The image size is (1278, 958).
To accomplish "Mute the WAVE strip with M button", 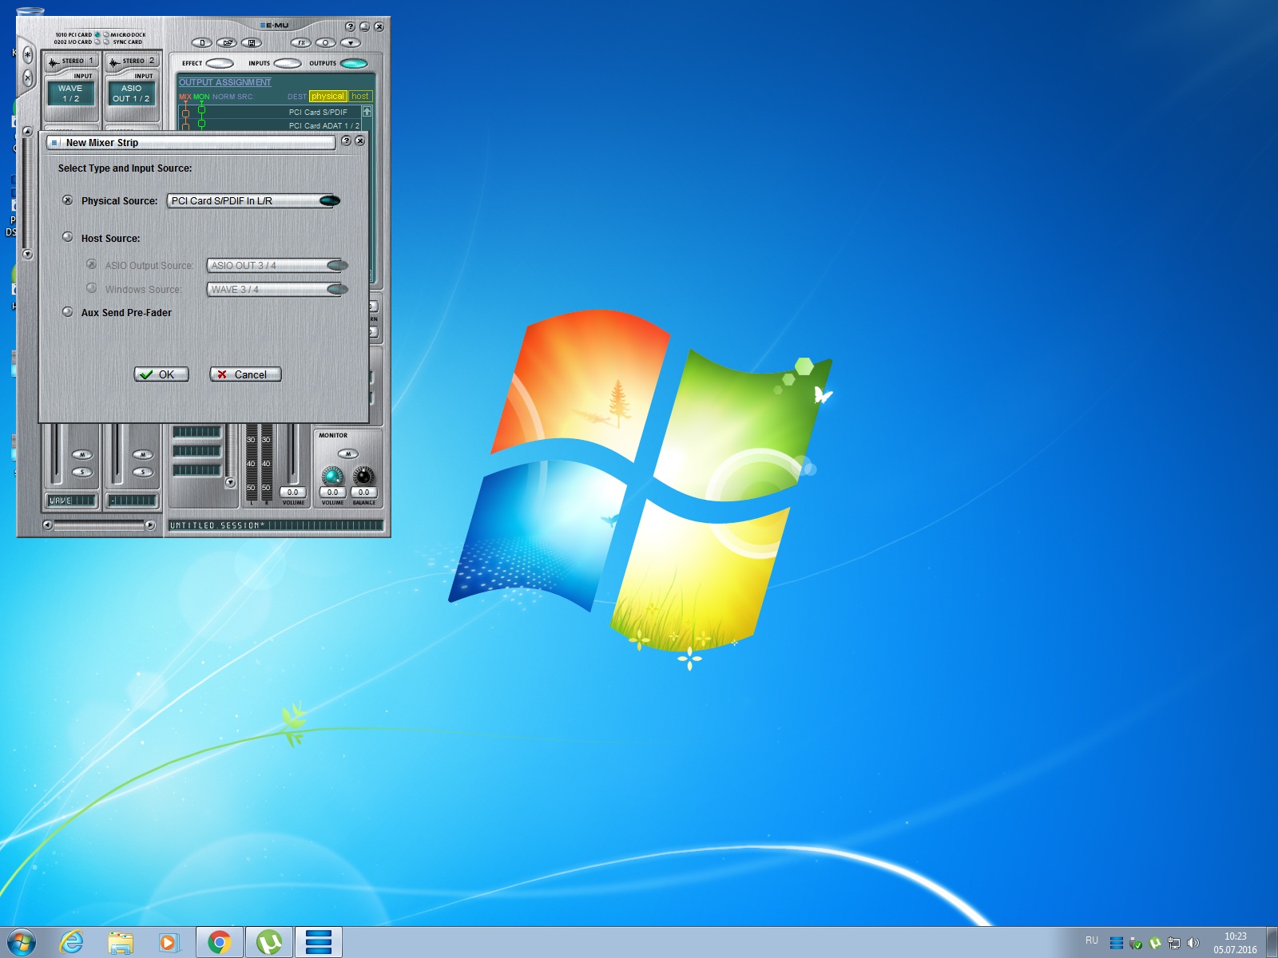I will click(x=82, y=454).
